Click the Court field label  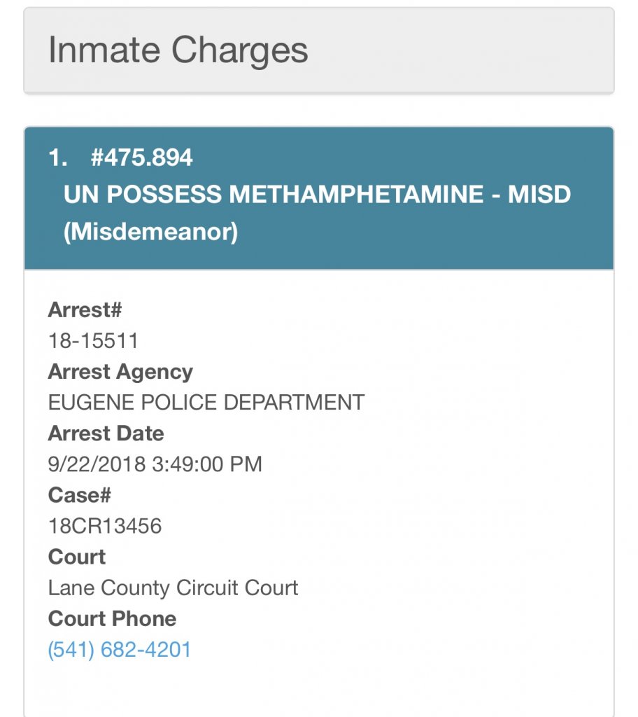point(76,557)
